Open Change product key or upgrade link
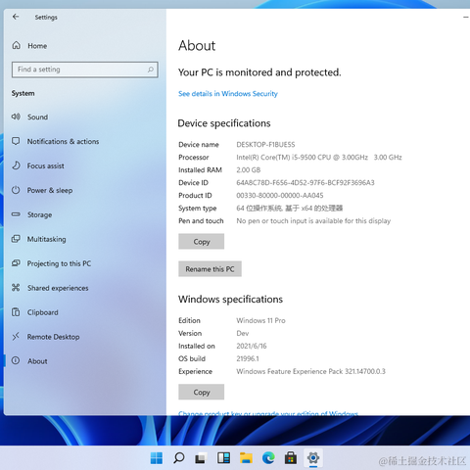 (x=268, y=413)
